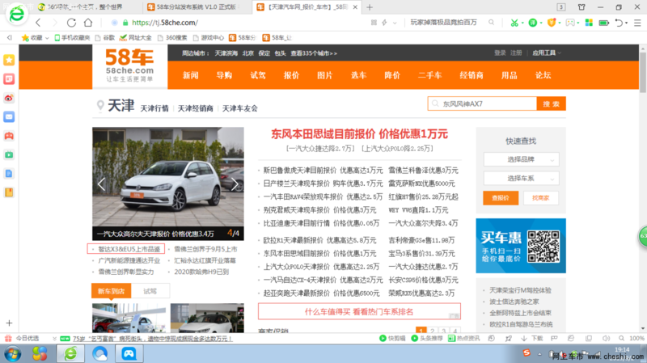647x363 pixels.
Task: Open the game controller icon in sidebar
Action: (x=9, y=136)
